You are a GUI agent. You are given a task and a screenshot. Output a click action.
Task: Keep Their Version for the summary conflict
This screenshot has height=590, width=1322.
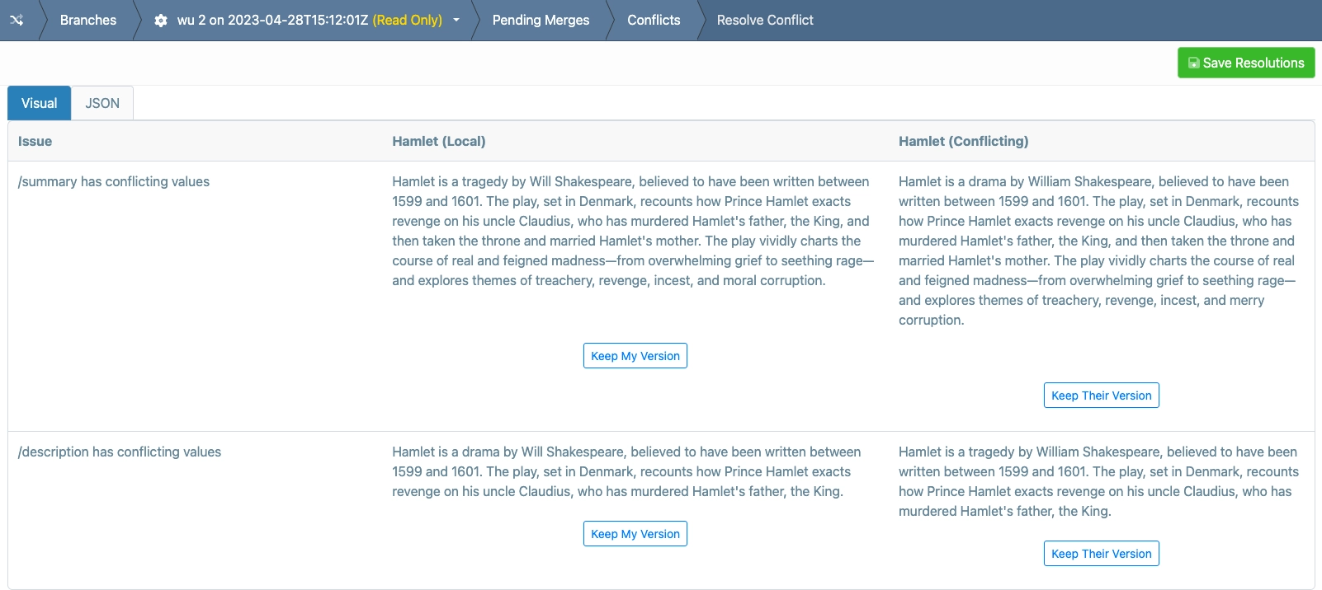click(1101, 396)
